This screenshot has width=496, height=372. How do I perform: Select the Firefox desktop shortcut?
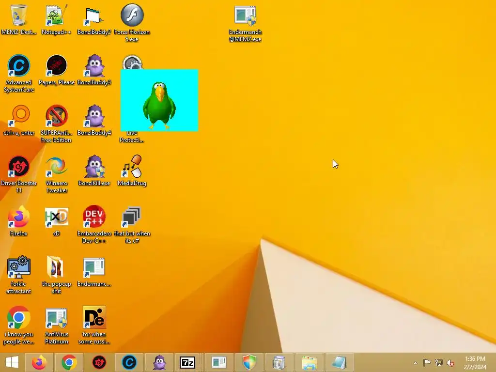19,221
